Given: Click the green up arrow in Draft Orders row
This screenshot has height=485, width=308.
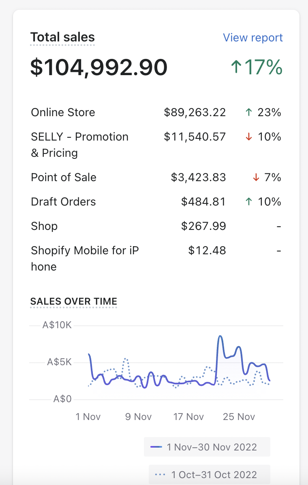Looking at the screenshot, I should [248, 202].
